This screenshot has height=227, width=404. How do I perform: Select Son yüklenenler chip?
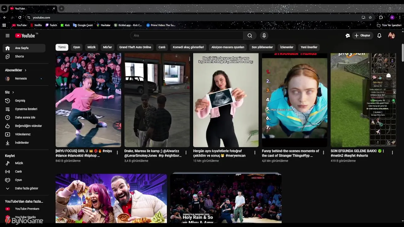262,47
